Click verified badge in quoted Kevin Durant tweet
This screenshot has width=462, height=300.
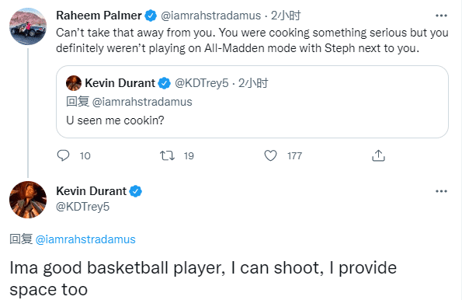(164, 83)
